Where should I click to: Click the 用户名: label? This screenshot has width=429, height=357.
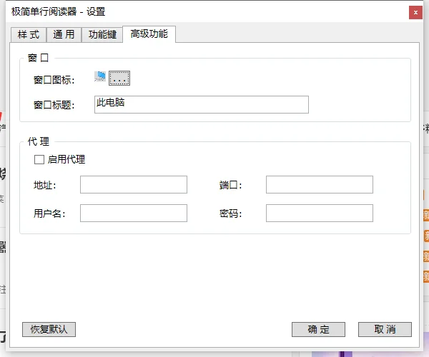(49, 213)
